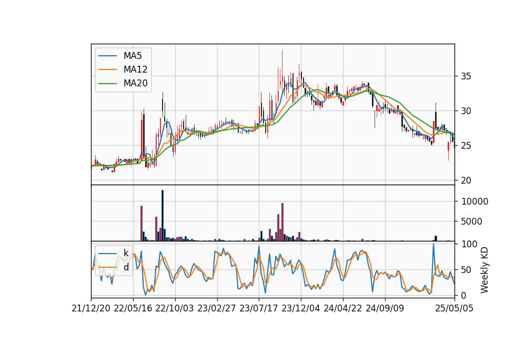The height and width of the screenshot is (363, 505).
Task: Click the 21/12/20 date tick label
Action: coord(91,308)
